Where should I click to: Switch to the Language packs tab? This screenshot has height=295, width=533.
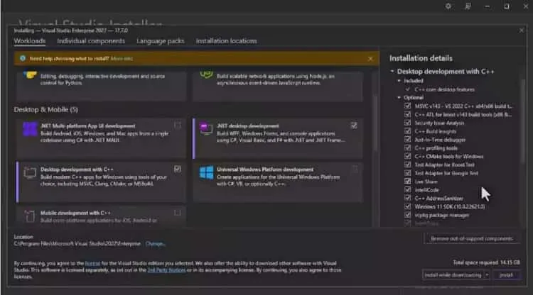point(161,41)
